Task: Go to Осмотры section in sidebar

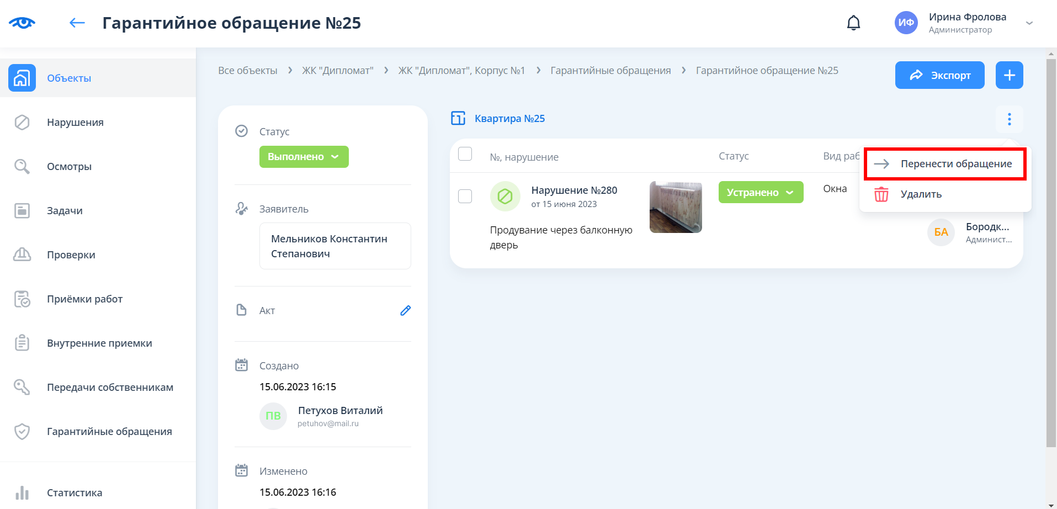Action: click(x=69, y=167)
